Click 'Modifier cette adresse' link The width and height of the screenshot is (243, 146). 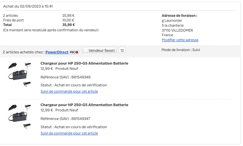click(x=180, y=40)
